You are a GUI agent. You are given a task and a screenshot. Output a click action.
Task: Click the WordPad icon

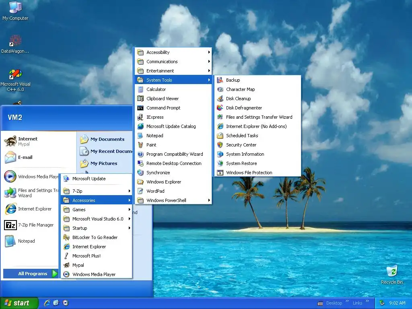click(140, 191)
